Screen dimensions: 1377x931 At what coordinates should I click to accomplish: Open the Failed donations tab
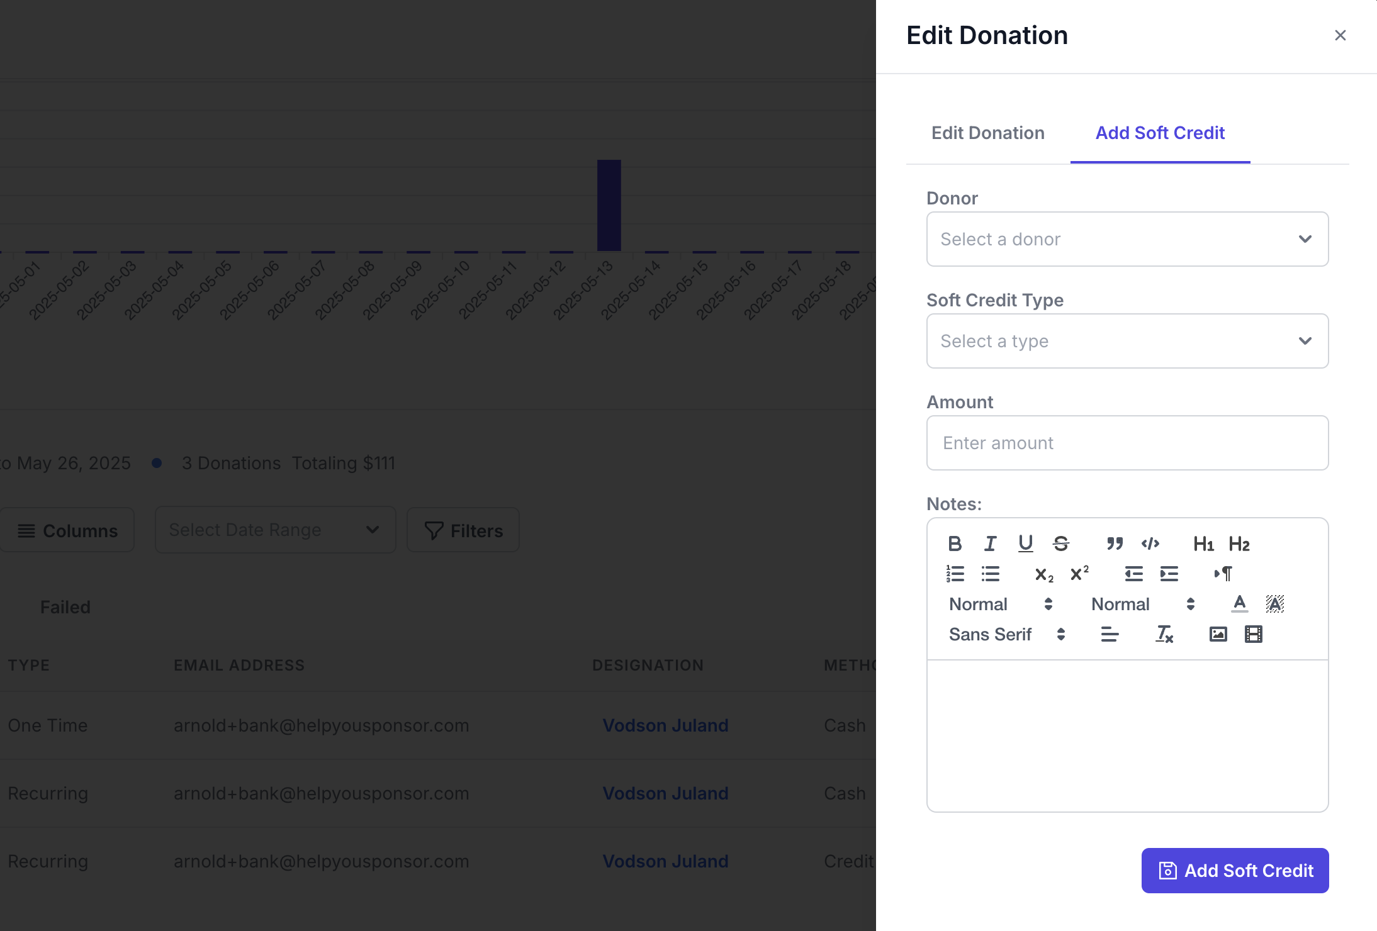[65, 607]
